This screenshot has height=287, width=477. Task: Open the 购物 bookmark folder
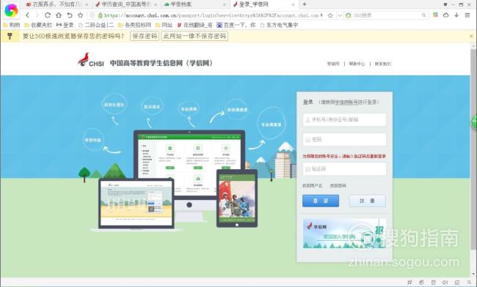tap(11, 25)
